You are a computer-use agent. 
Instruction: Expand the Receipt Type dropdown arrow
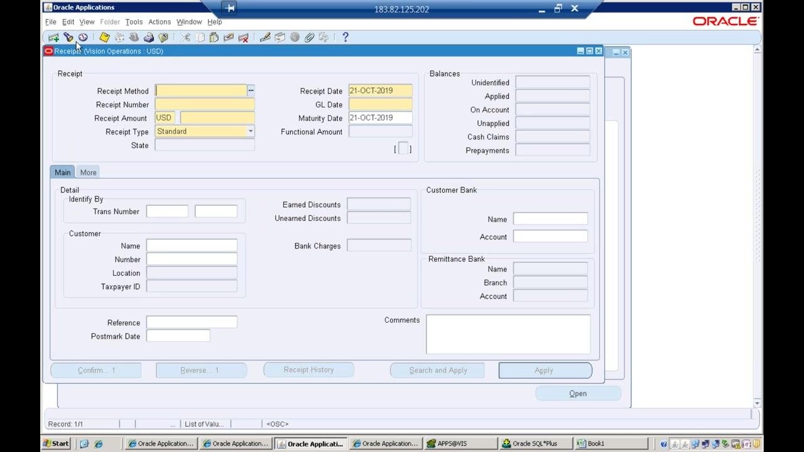pos(250,131)
